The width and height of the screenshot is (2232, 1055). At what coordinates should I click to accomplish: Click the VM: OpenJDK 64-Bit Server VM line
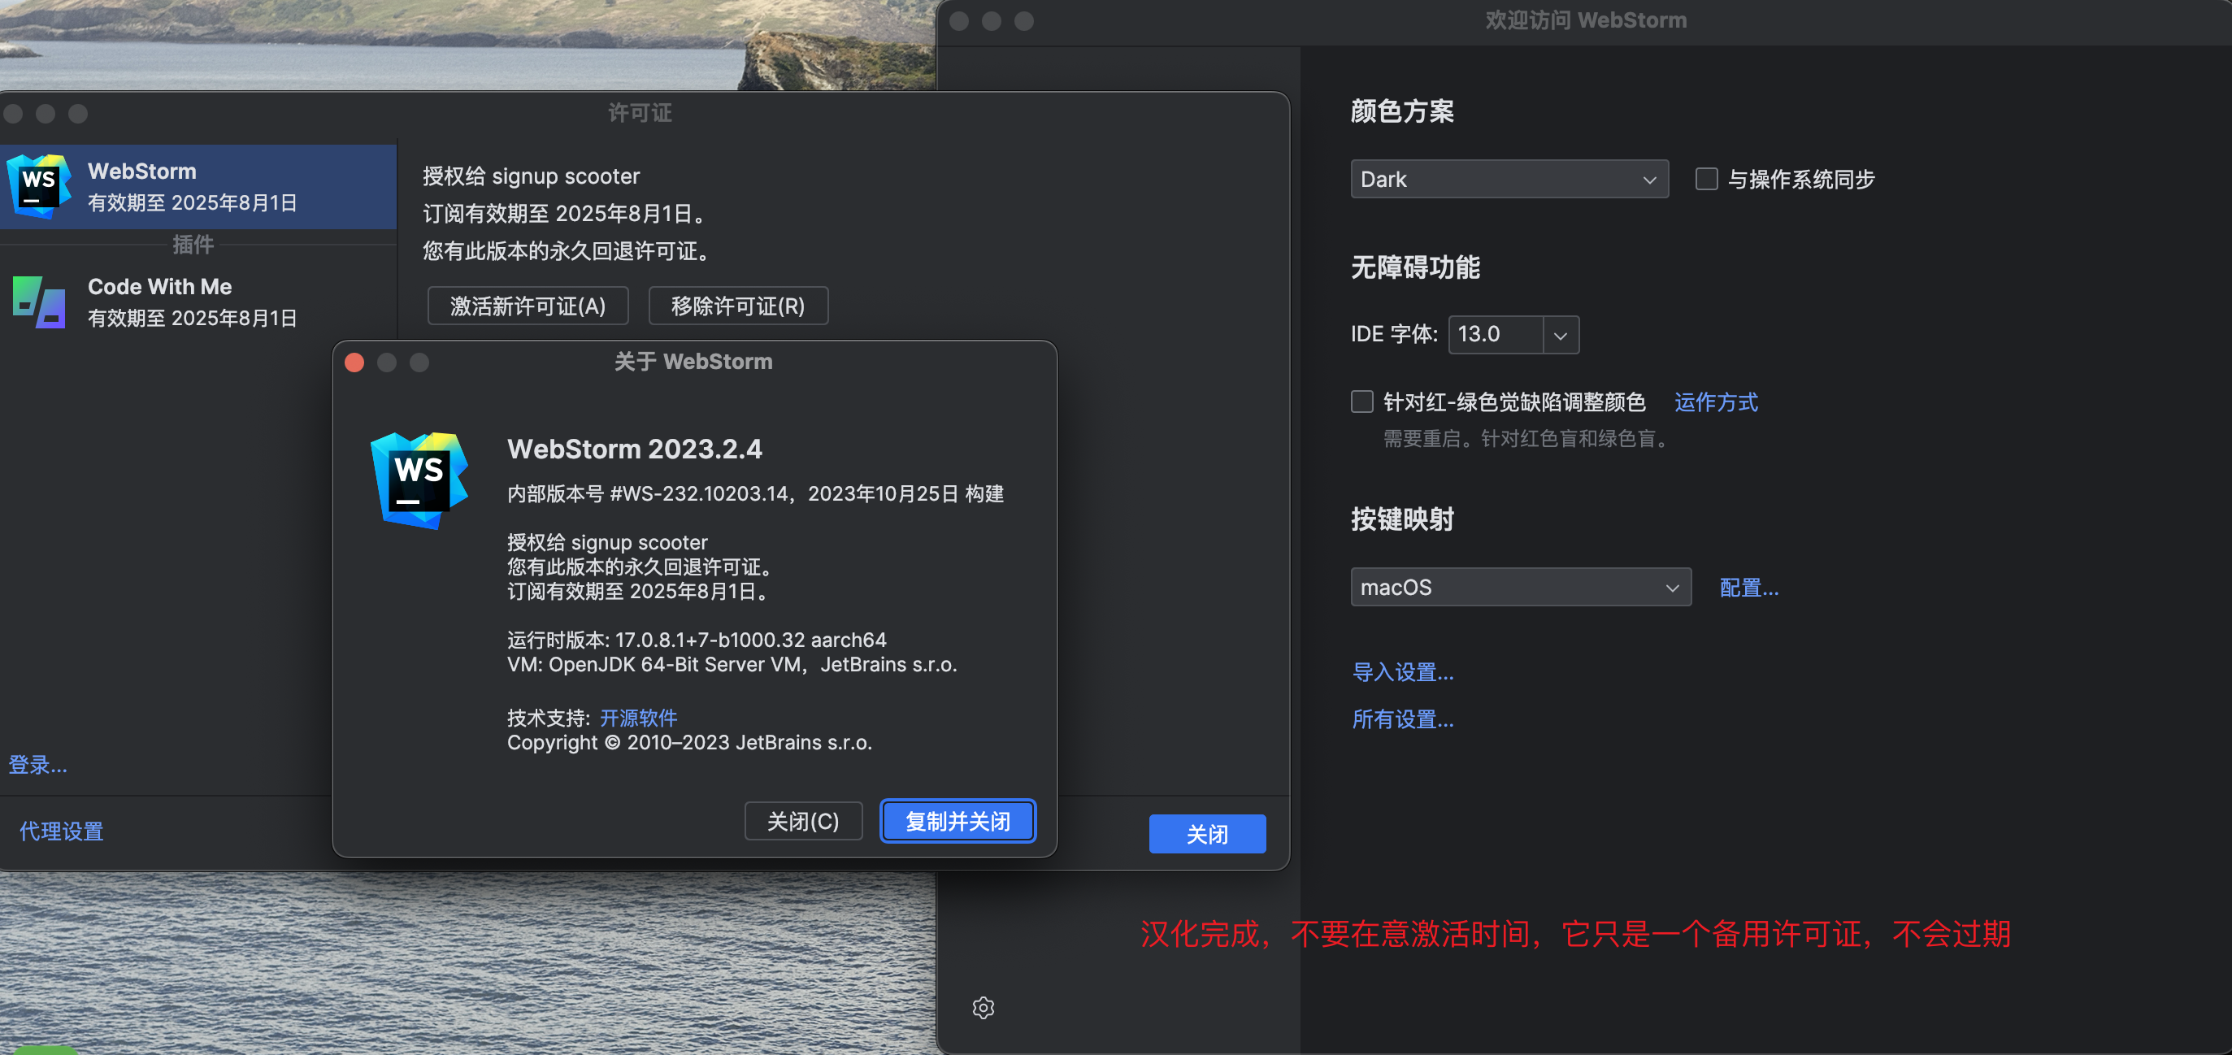[x=732, y=664]
